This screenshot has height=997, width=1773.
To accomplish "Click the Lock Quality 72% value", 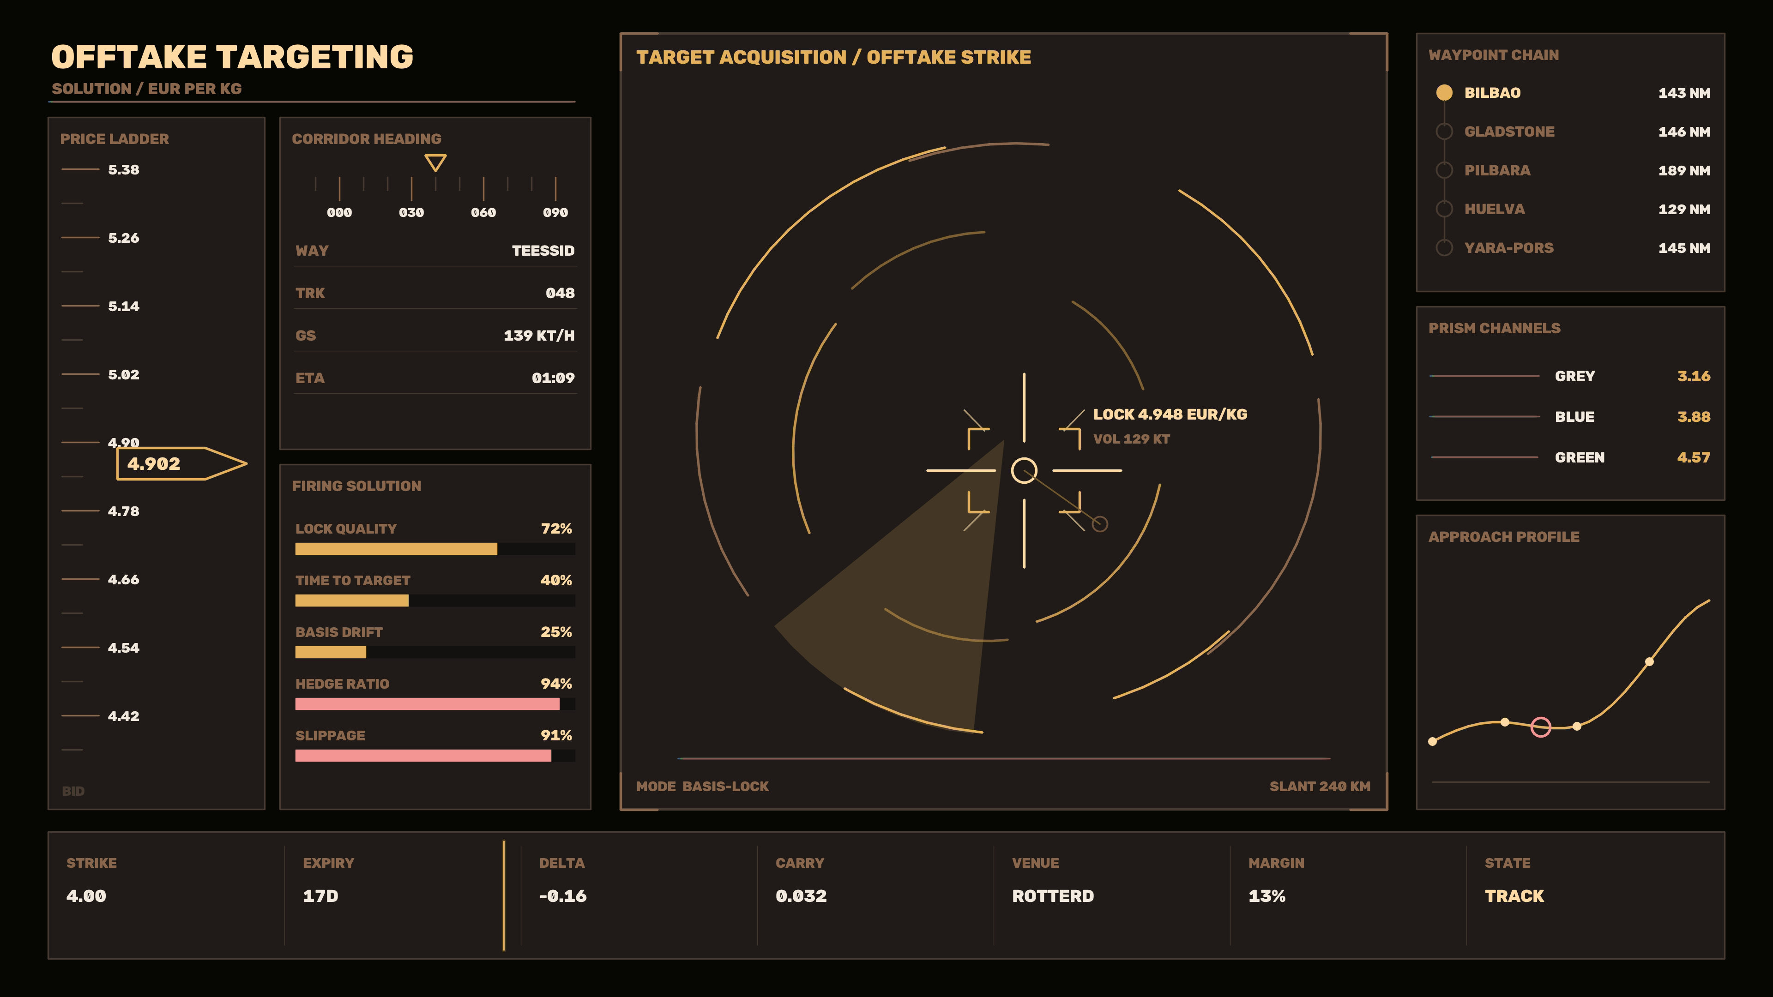I will point(556,529).
